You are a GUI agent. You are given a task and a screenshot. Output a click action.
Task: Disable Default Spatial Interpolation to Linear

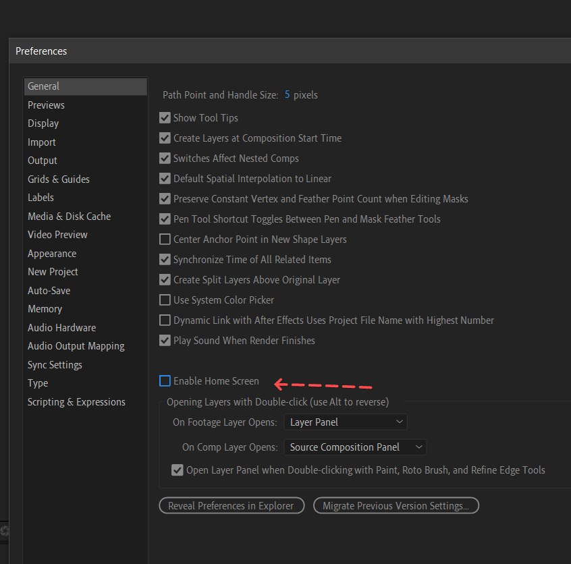click(x=165, y=179)
